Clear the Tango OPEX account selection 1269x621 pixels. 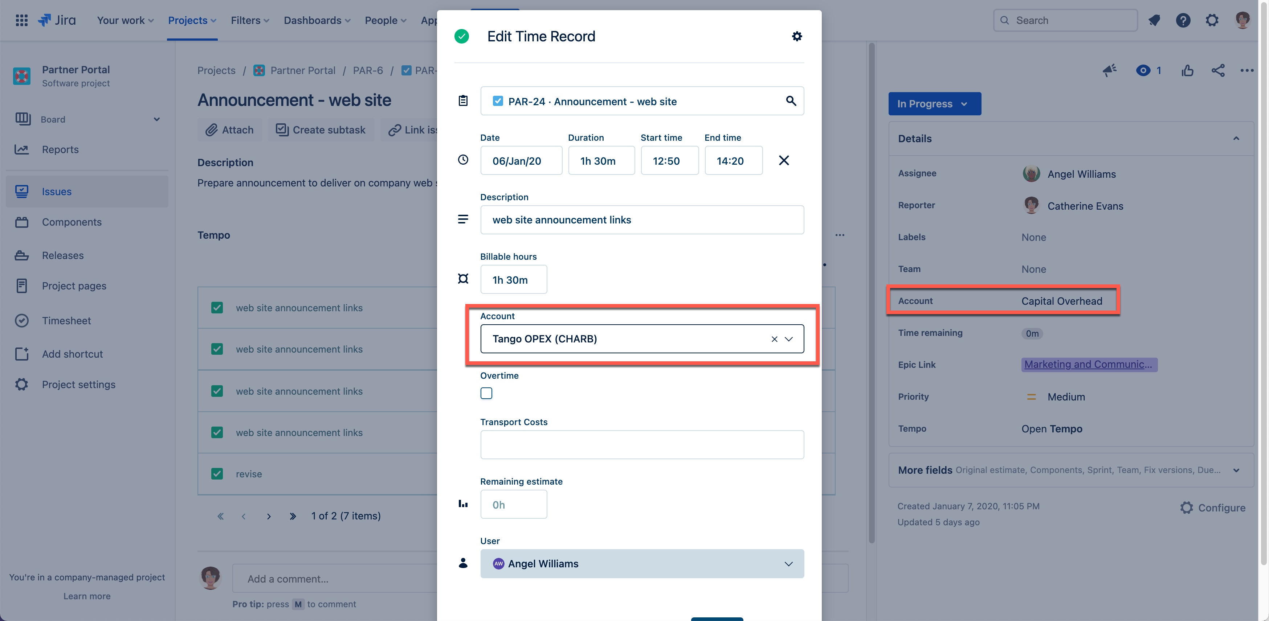(774, 339)
